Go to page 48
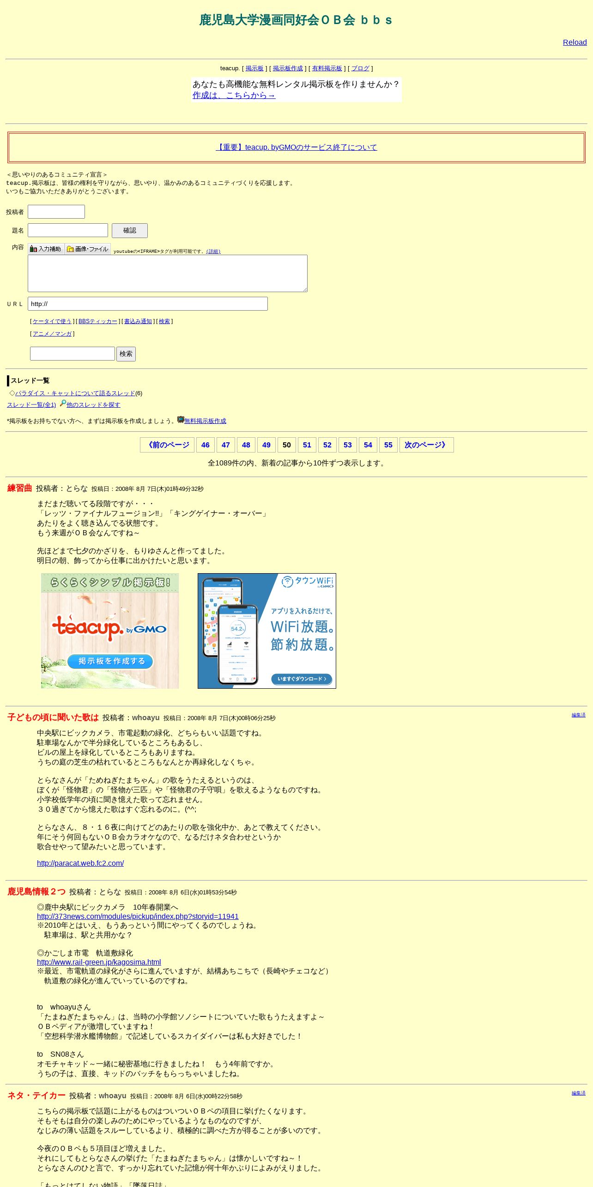 tap(246, 445)
